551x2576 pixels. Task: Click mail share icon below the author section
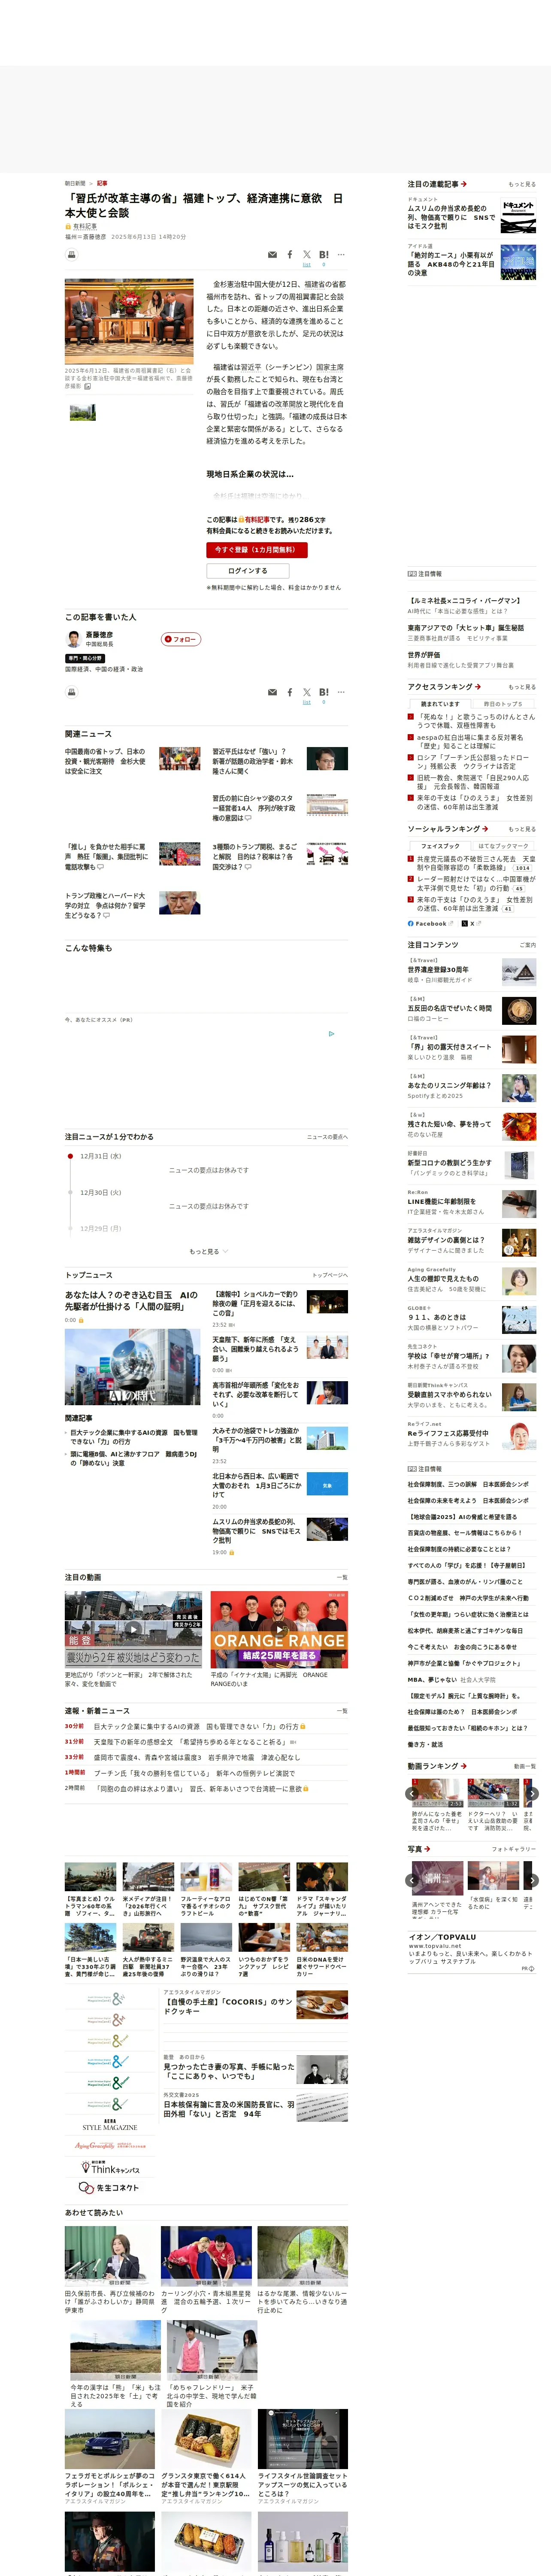coord(272,692)
